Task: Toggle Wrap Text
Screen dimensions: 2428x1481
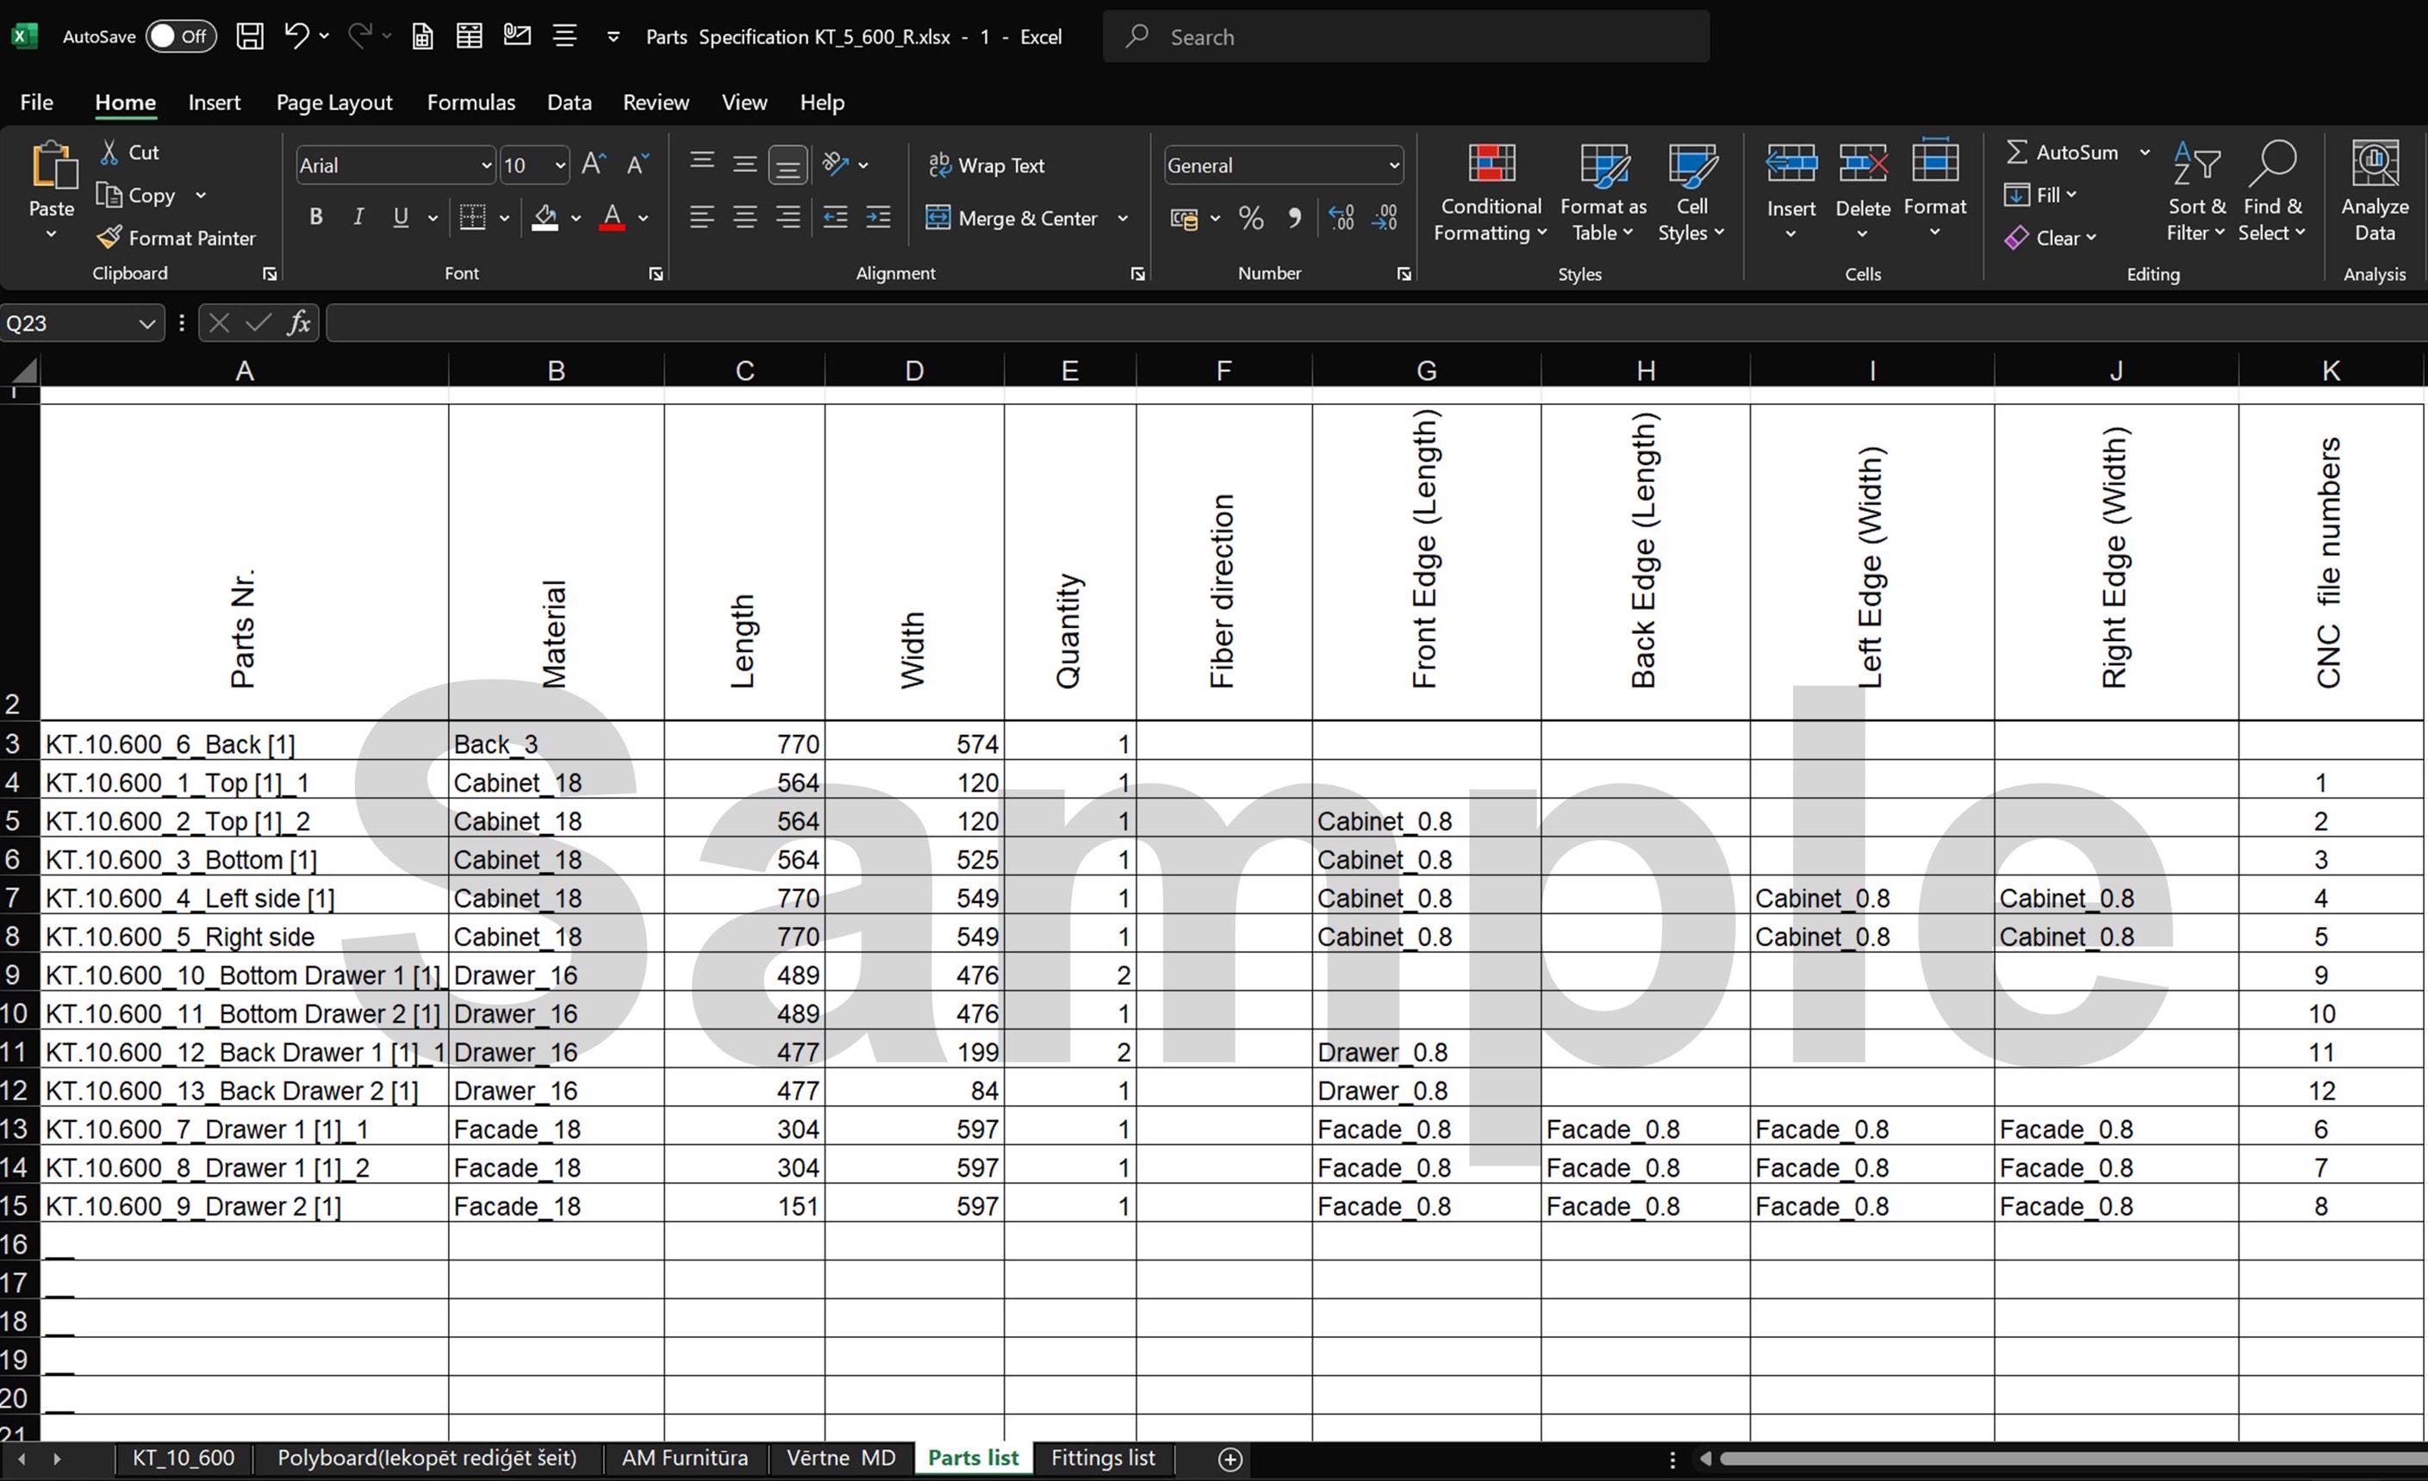Action: (x=987, y=165)
